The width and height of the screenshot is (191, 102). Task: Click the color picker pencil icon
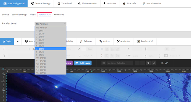(79, 49)
